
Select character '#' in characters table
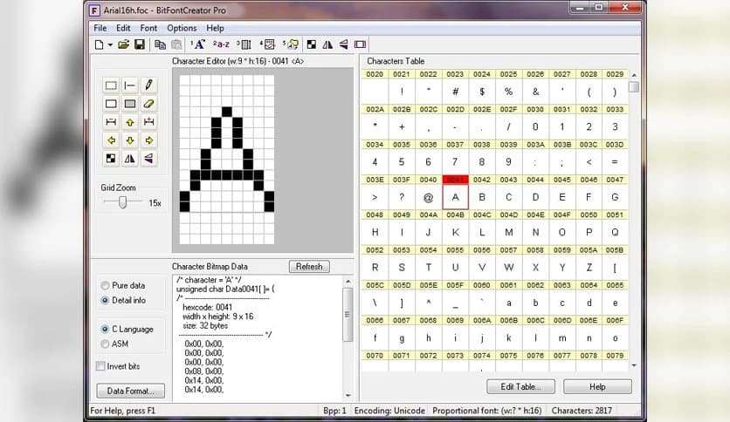(455, 92)
